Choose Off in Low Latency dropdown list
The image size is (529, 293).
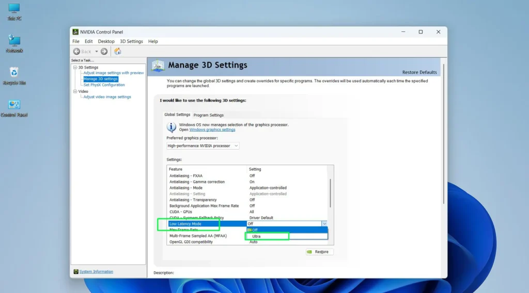coord(287,230)
